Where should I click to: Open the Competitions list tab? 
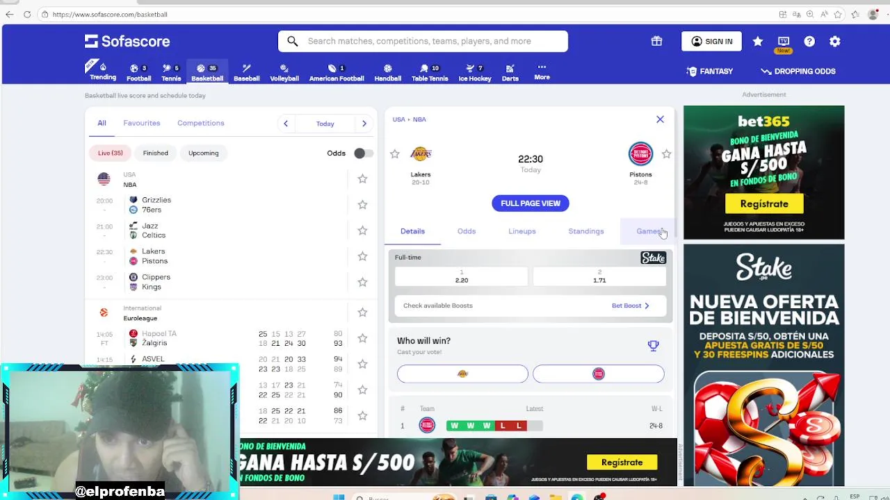pyautogui.click(x=201, y=123)
